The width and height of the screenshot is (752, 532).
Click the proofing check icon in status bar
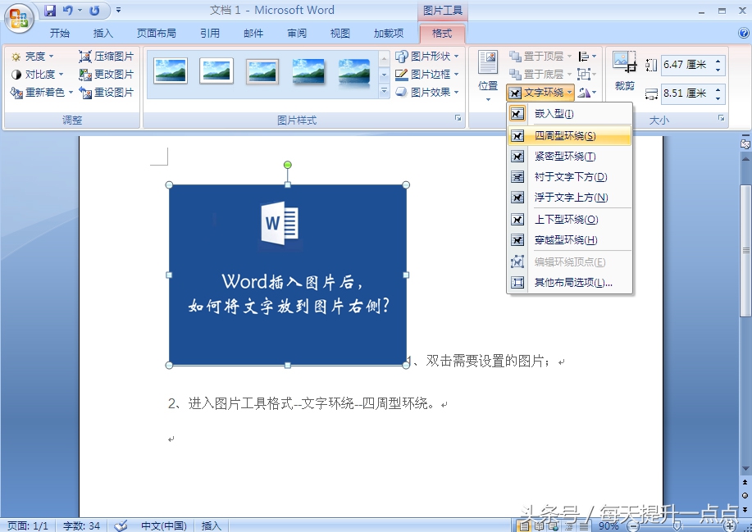coord(121,525)
